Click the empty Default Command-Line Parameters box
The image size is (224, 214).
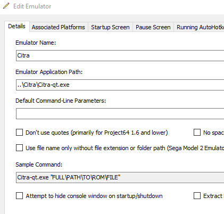[120, 113]
